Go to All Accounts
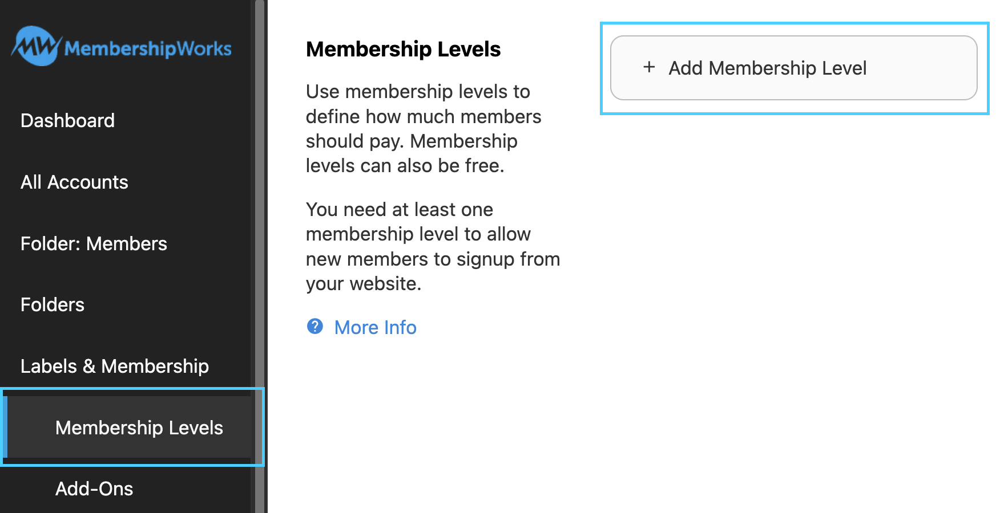996x513 pixels. coord(74,182)
